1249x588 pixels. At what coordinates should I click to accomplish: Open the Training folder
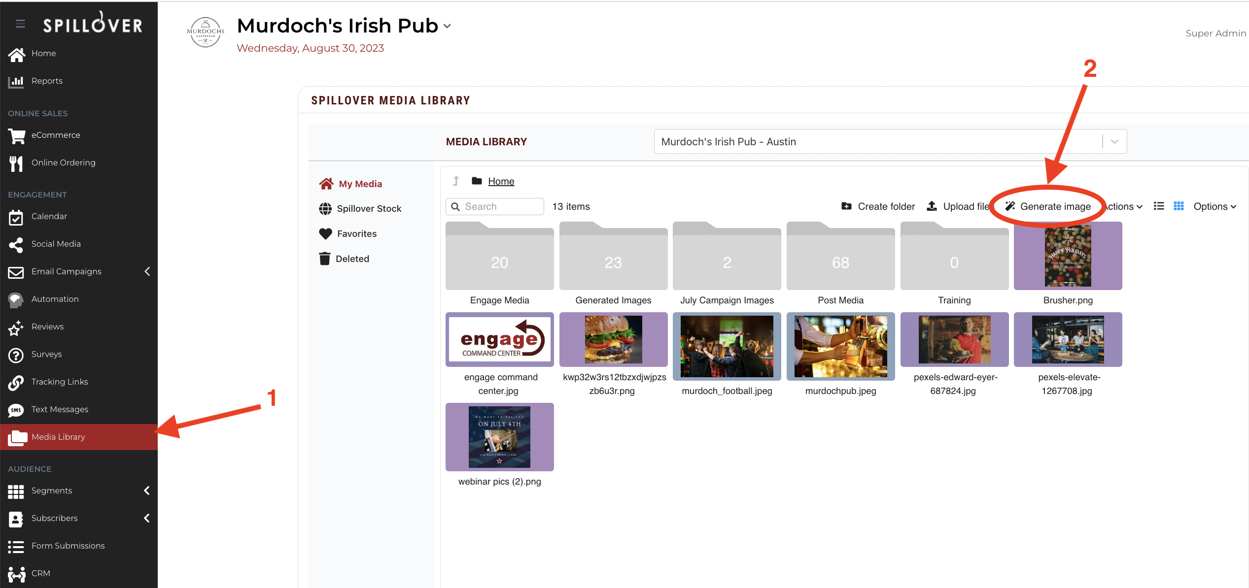pos(955,256)
